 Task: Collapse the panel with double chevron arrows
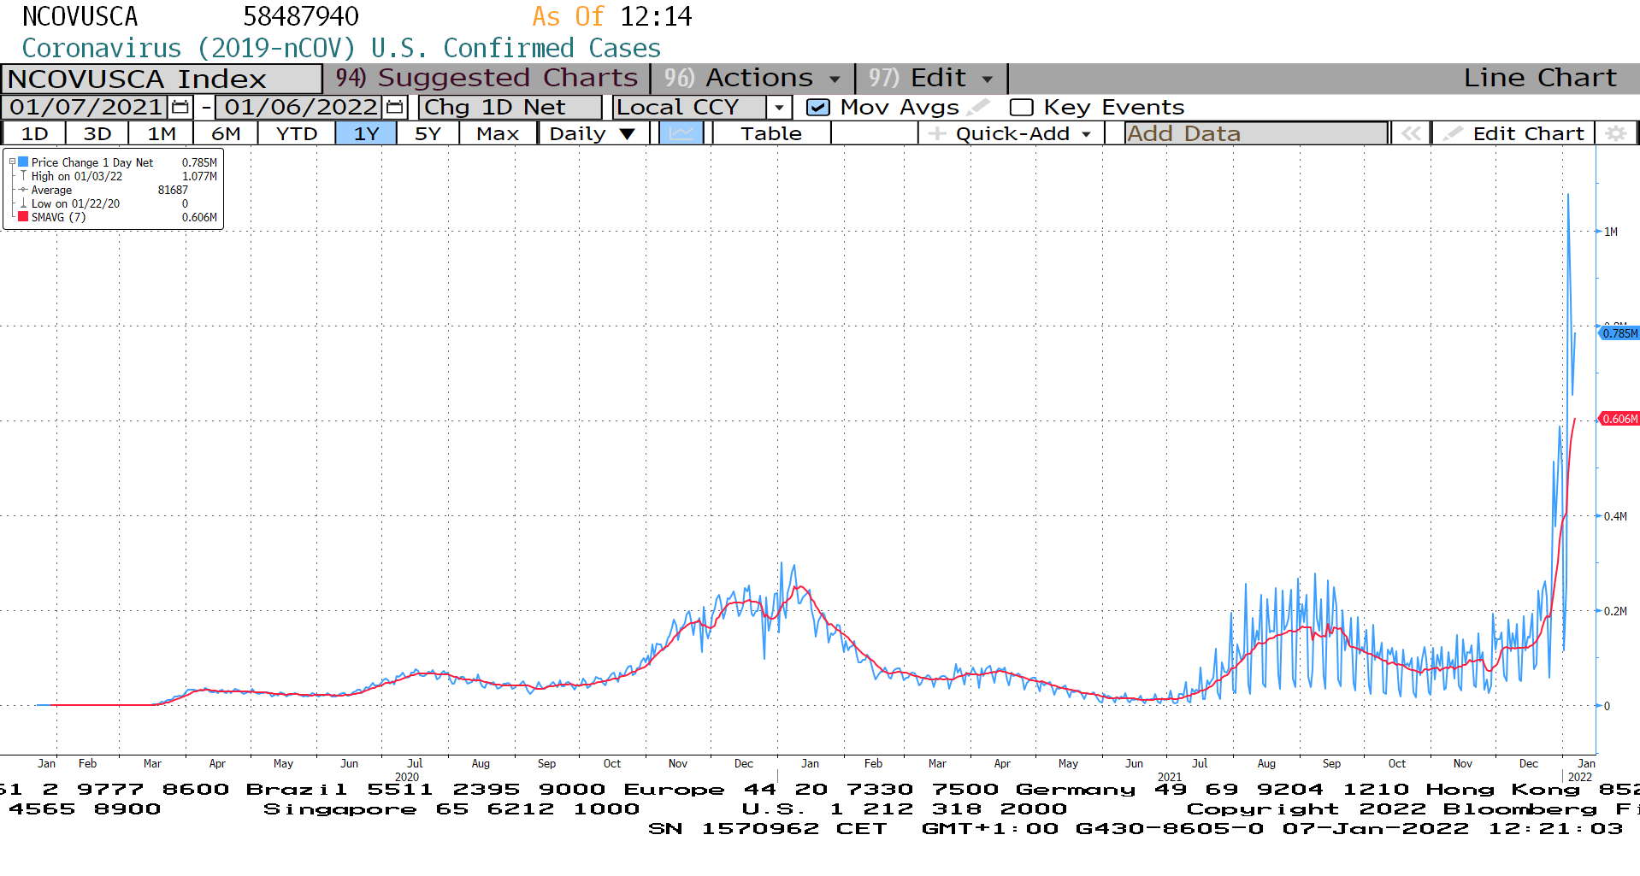(x=1411, y=133)
